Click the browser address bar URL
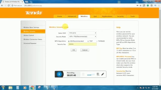The height and width of the screenshot is (90, 161). click(33, 5)
